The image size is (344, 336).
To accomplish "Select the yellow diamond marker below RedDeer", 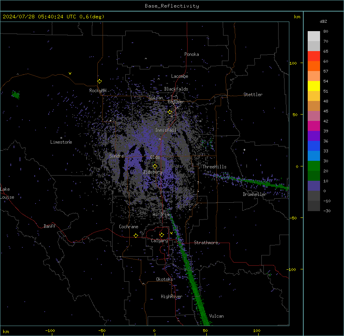I will tap(170, 112).
